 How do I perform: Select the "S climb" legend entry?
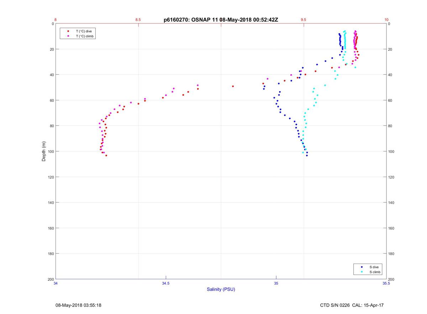pos(375,272)
